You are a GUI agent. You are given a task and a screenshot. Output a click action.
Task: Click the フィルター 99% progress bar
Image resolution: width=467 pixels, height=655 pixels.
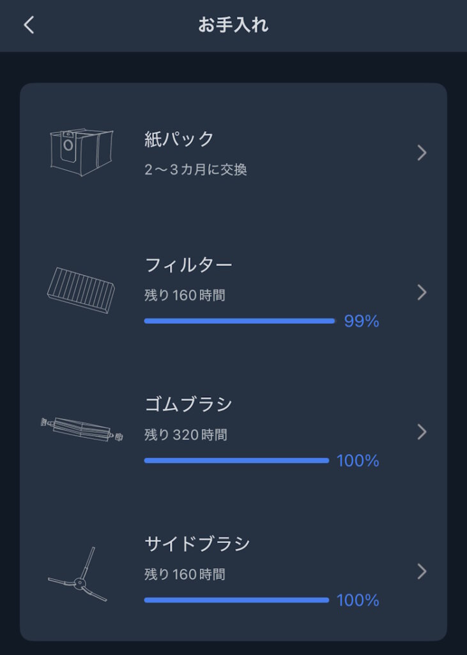[x=240, y=321]
